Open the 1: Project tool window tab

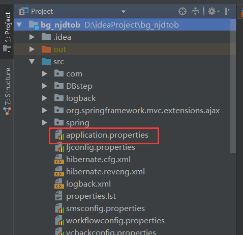click(7, 32)
